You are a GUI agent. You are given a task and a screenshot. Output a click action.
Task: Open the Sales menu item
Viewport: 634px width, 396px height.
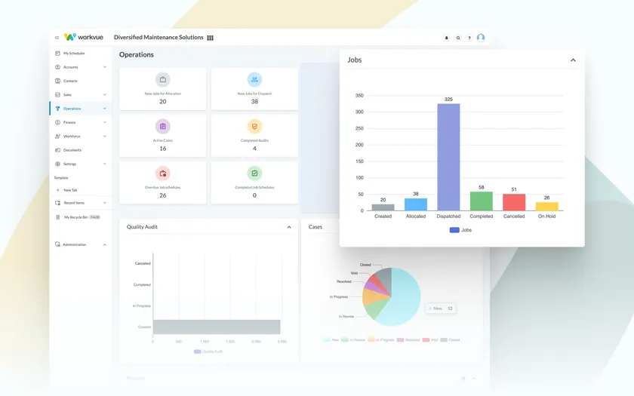click(x=80, y=94)
